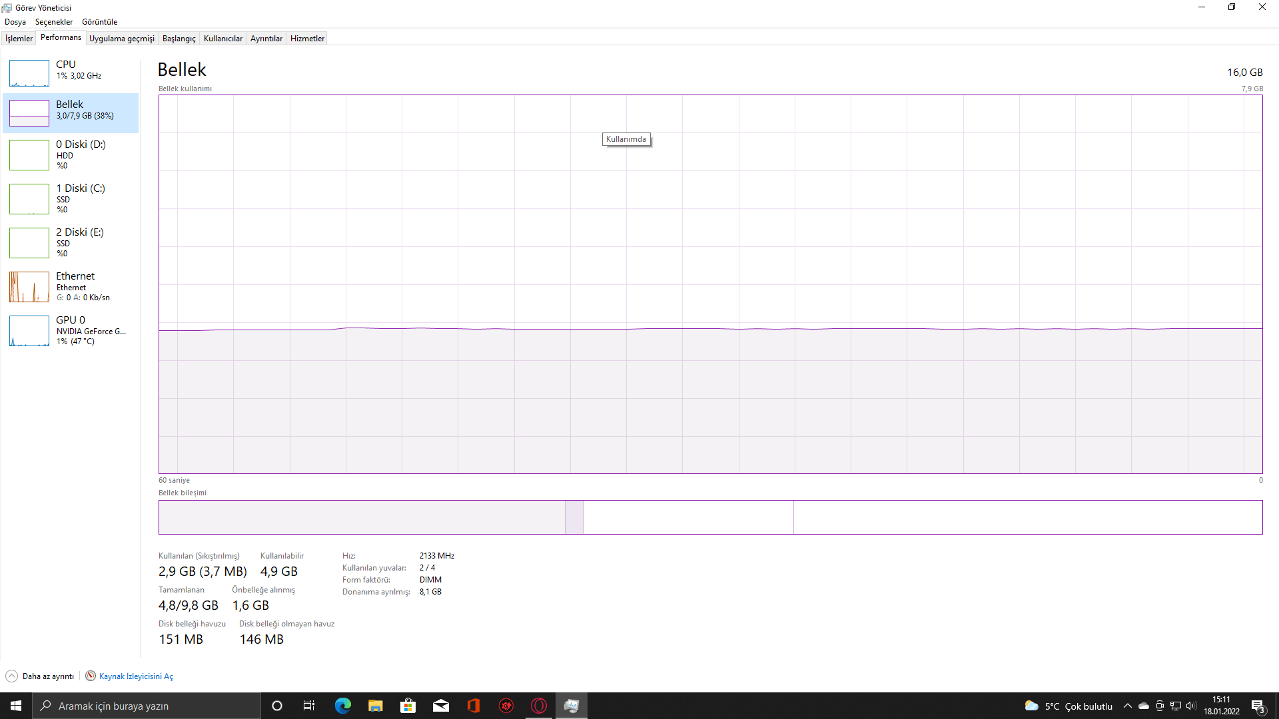This screenshot has width=1279, height=719.
Task: Collapse with Daha az ayrıntı arrow
Action: click(x=12, y=676)
